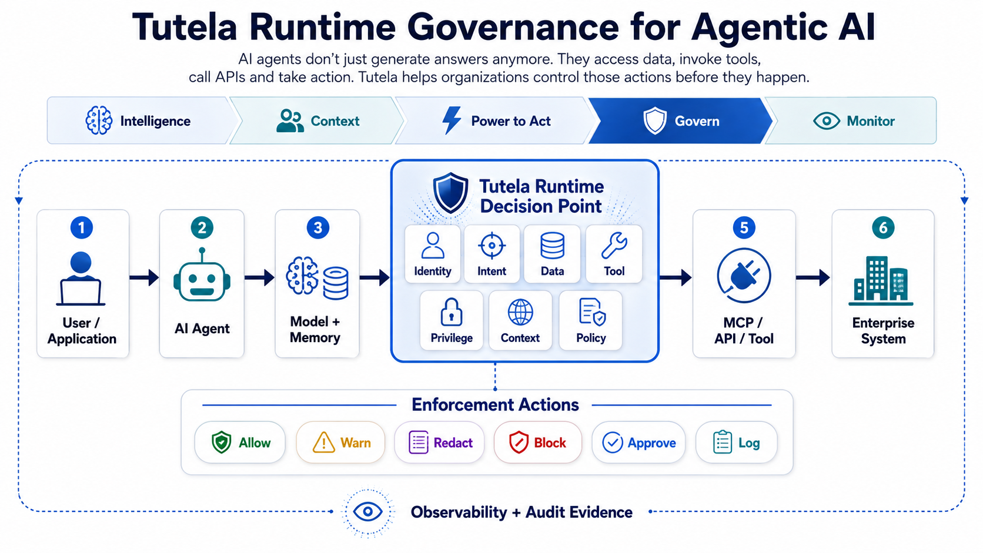Viewport: 983px width, 553px height.
Task: Click the green Allow shield icon
Action: pyautogui.click(x=222, y=443)
